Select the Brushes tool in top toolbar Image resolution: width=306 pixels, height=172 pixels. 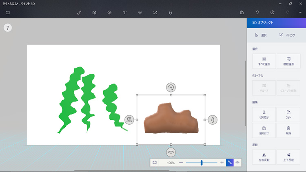(x=79, y=12)
